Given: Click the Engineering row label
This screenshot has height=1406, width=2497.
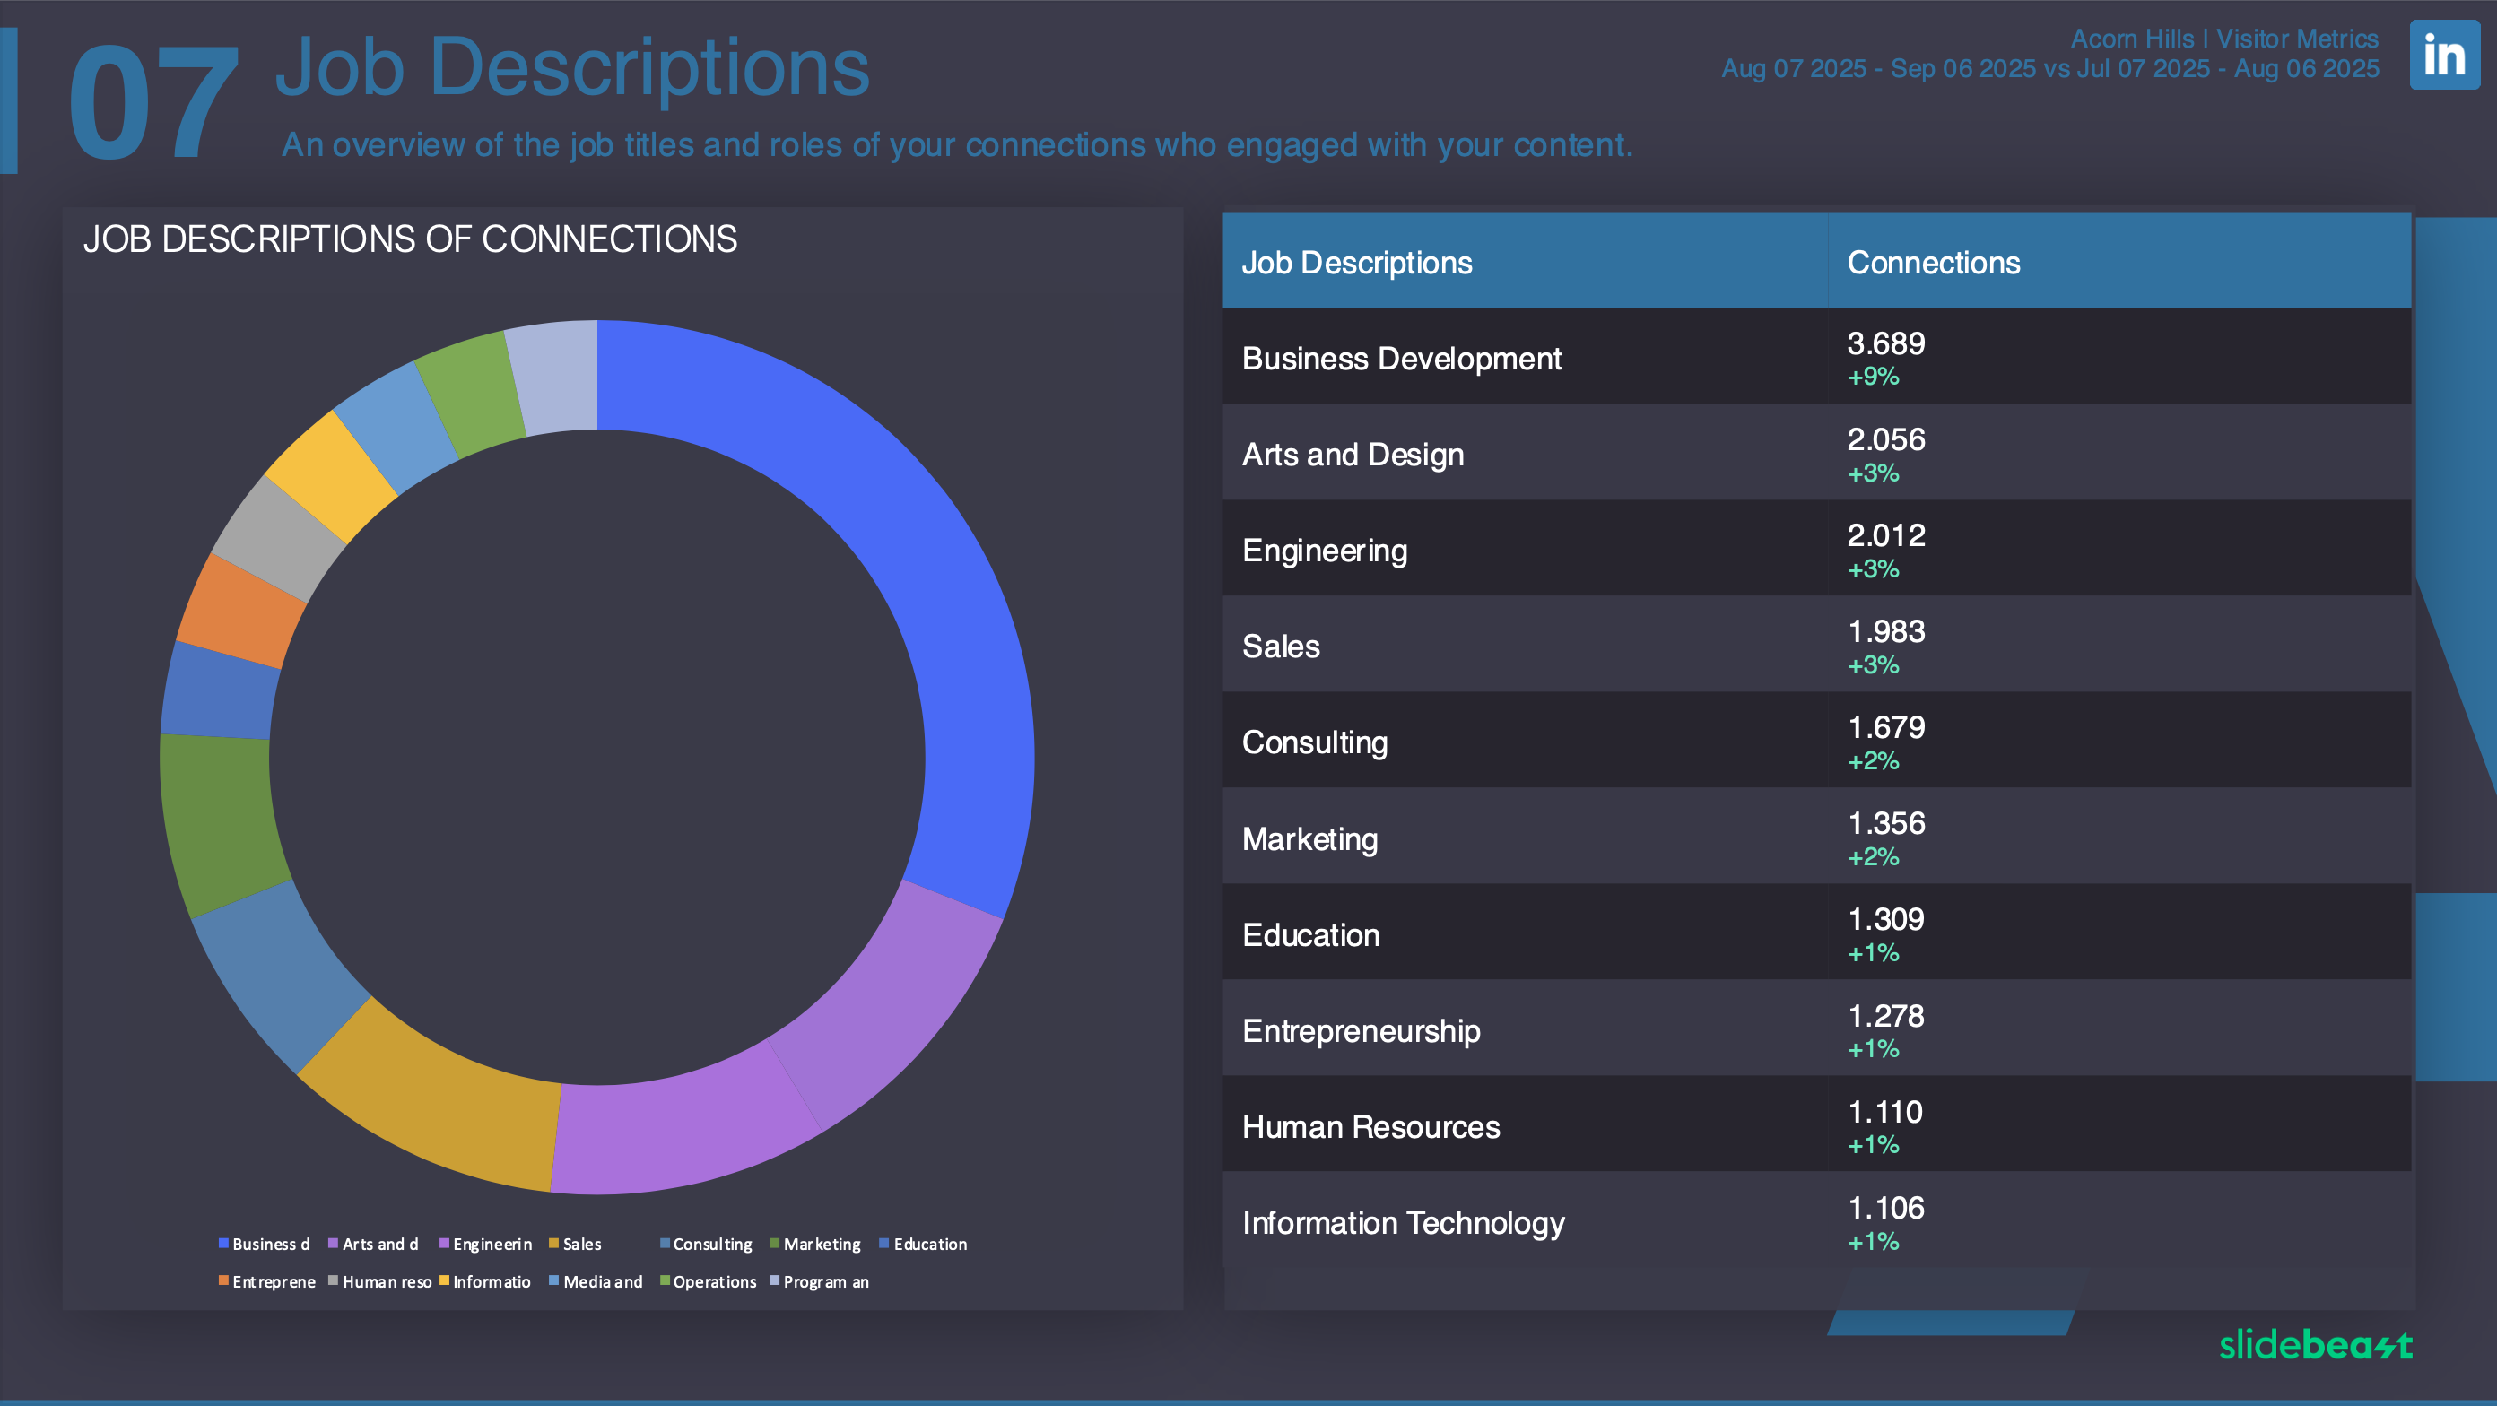Looking at the screenshot, I should 1324,551.
